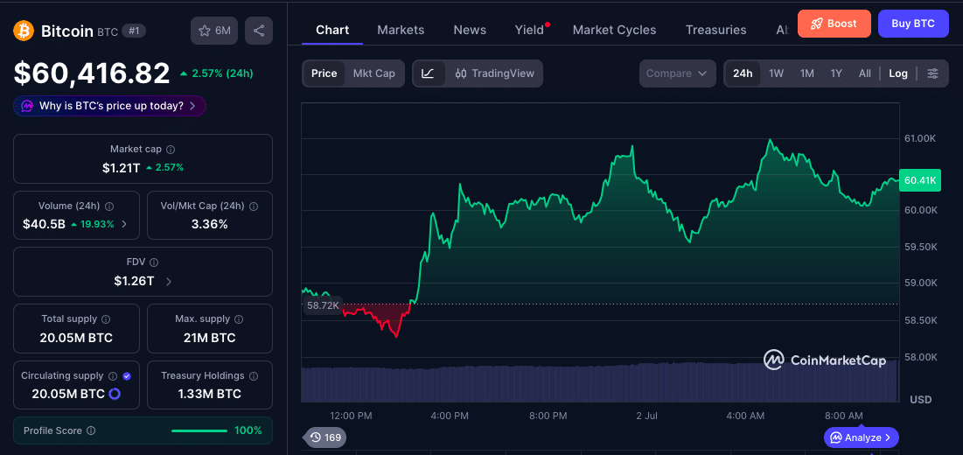The height and width of the screenshot is (455, 963).
Task: Open chart settings sliders icon
Action: 933,73
